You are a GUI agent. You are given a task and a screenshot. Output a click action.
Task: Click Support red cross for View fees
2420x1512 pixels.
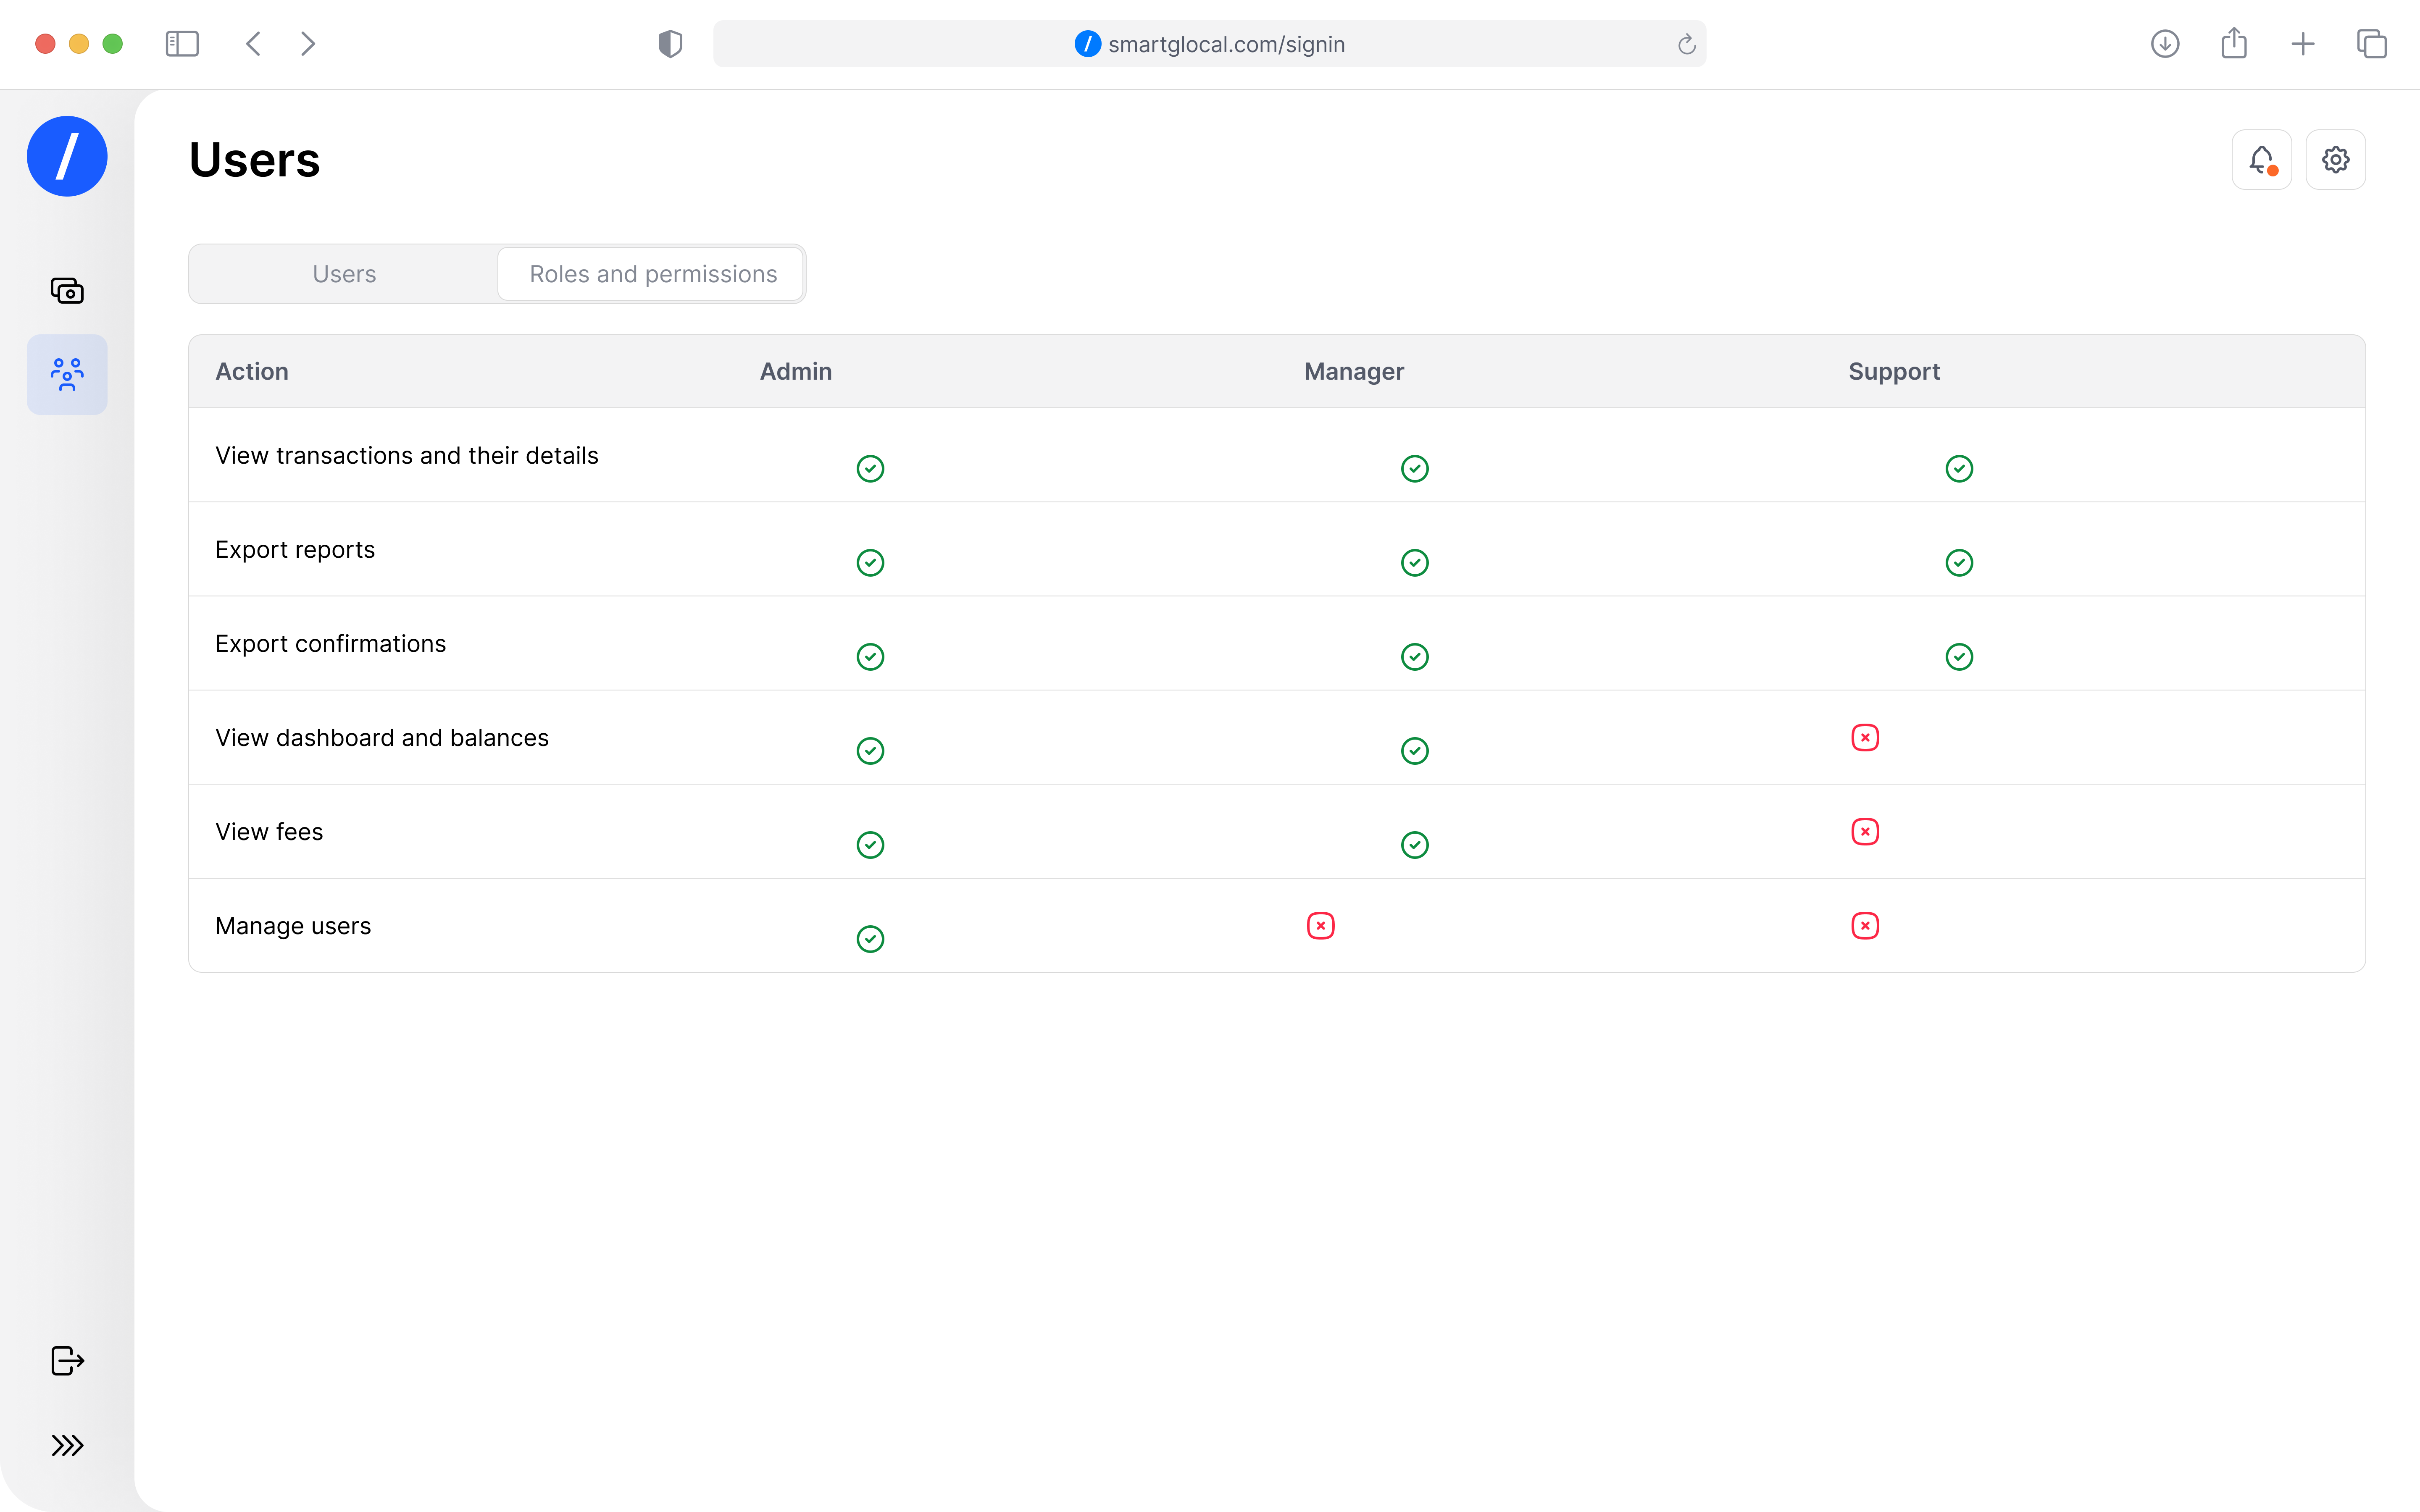[x=1865, y=832]
